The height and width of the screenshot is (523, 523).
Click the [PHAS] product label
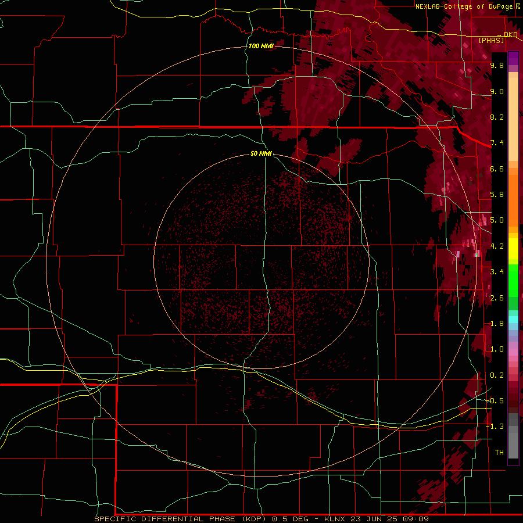[x=491, y=40]
